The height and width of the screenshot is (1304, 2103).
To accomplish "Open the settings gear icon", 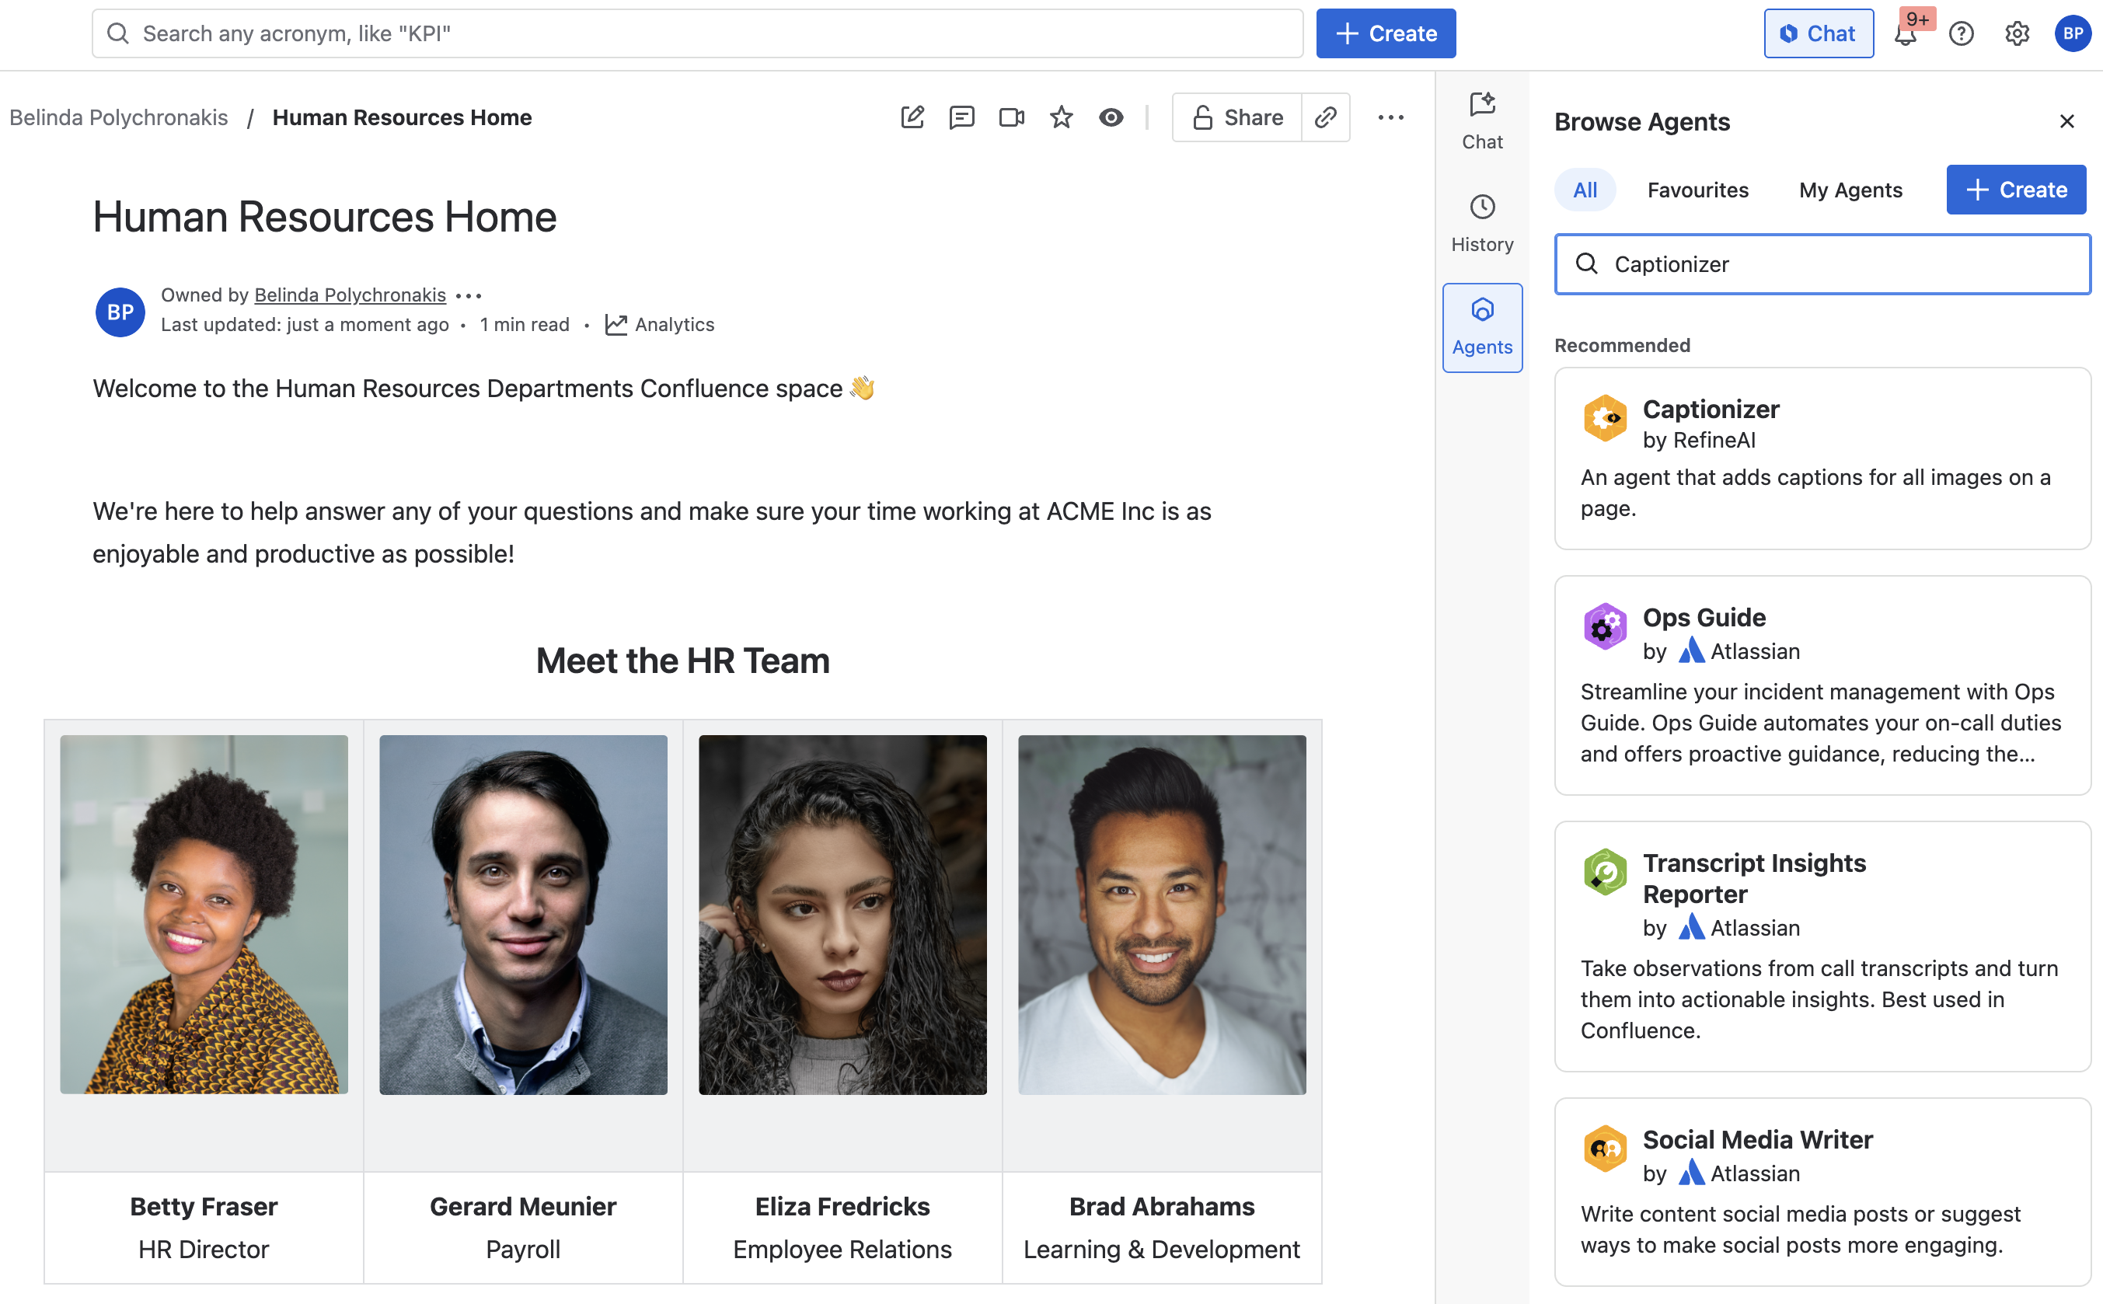I will pos(2016,34).
